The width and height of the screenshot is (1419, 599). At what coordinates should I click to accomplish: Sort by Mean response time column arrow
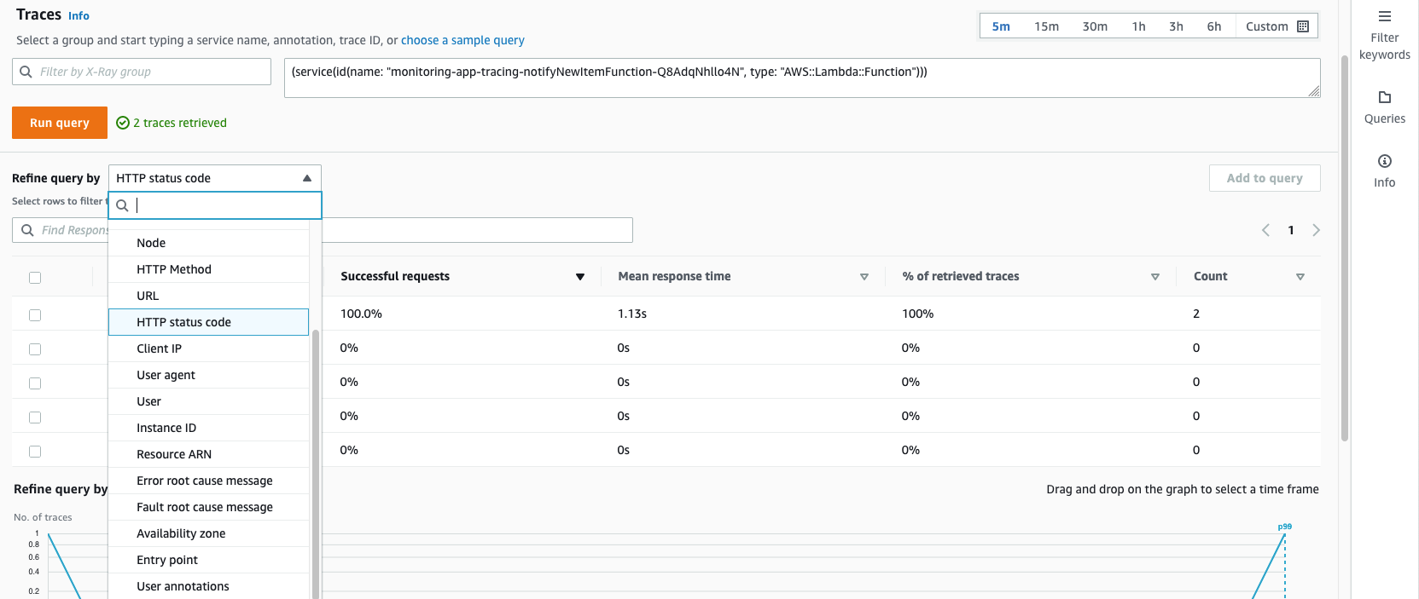click(864, 277)
